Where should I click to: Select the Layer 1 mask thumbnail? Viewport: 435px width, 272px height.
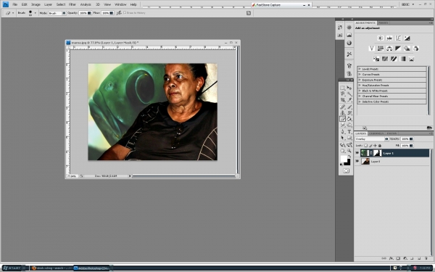[x=377, y=153]
